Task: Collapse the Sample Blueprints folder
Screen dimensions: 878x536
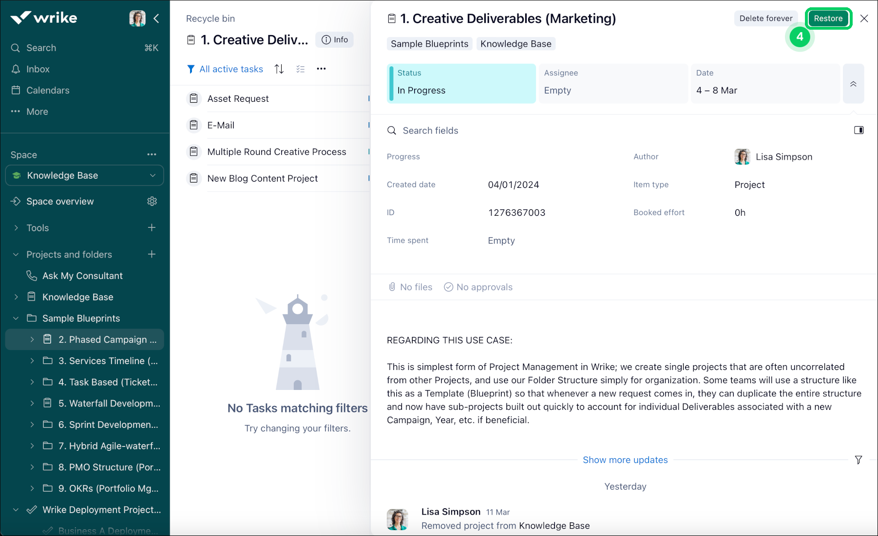Action: tap(16, 318)
